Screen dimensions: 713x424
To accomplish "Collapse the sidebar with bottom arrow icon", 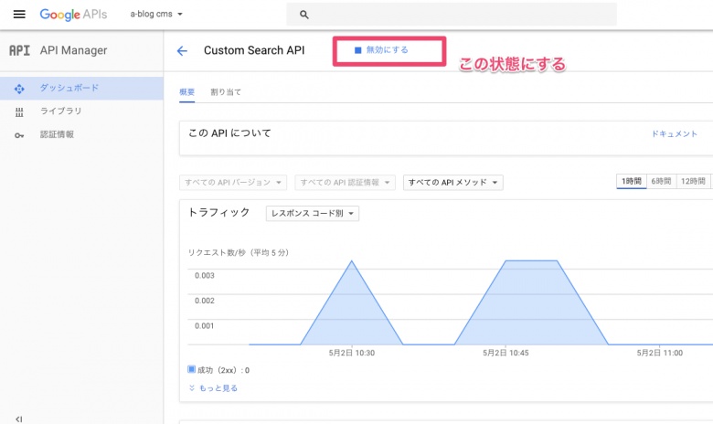I will tap(18, 419).
